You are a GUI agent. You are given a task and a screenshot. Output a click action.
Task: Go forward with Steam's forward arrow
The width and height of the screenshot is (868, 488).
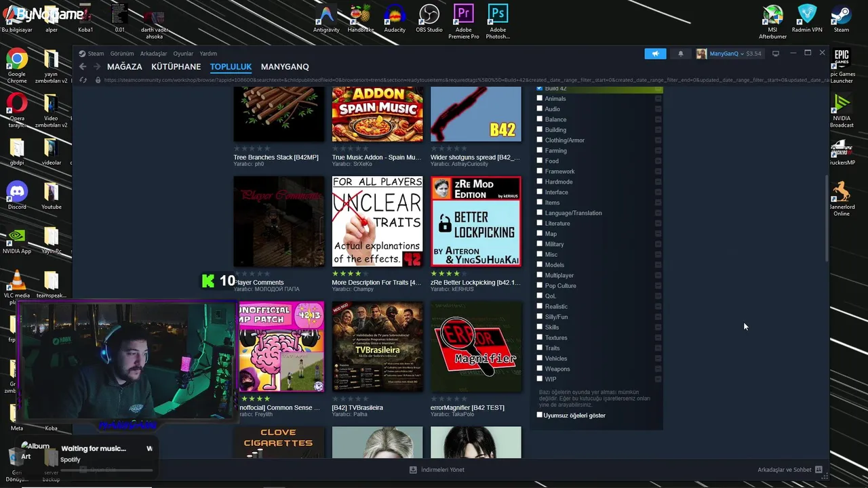[97, 66]
